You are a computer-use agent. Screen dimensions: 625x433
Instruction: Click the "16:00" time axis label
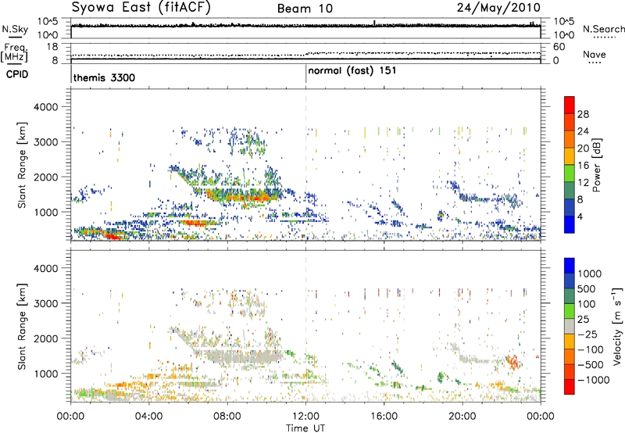coord(384,417)
